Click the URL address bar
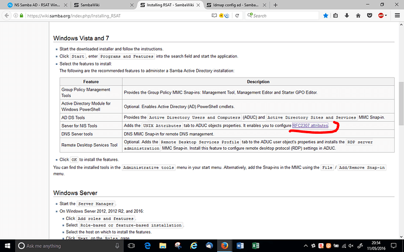Viewport: 404px width, 252px height. click(x=117, y=16)
